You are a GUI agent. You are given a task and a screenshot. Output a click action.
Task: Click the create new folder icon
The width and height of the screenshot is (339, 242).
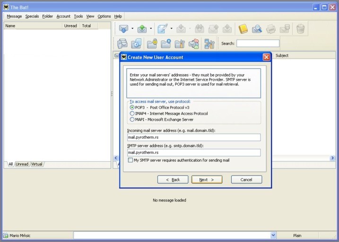[x=166, y=43]
